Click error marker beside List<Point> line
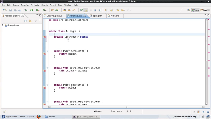Screen dimensions: 211x119 (x=45, y=37)
